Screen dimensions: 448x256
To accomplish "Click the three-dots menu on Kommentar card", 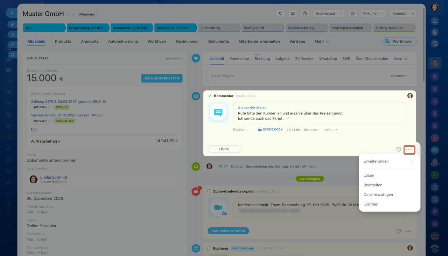I will coord(409,149).
